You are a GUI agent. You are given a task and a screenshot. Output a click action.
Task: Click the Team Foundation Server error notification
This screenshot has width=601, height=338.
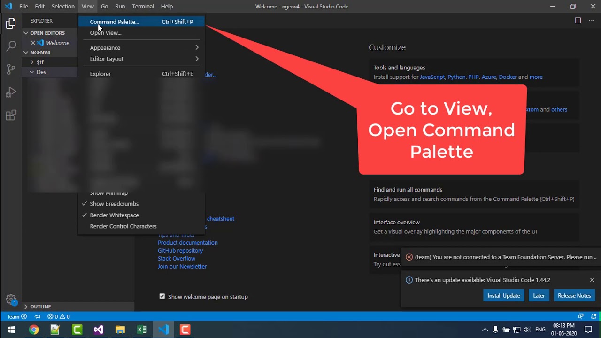coord(501,257)
